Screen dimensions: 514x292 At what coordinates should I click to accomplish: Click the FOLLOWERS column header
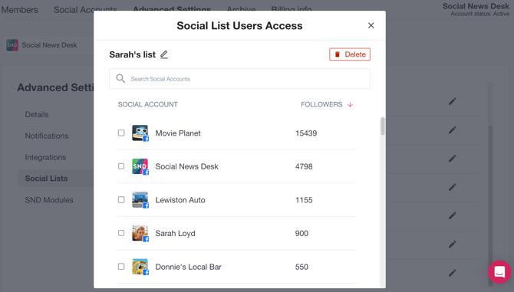[321, 104]
